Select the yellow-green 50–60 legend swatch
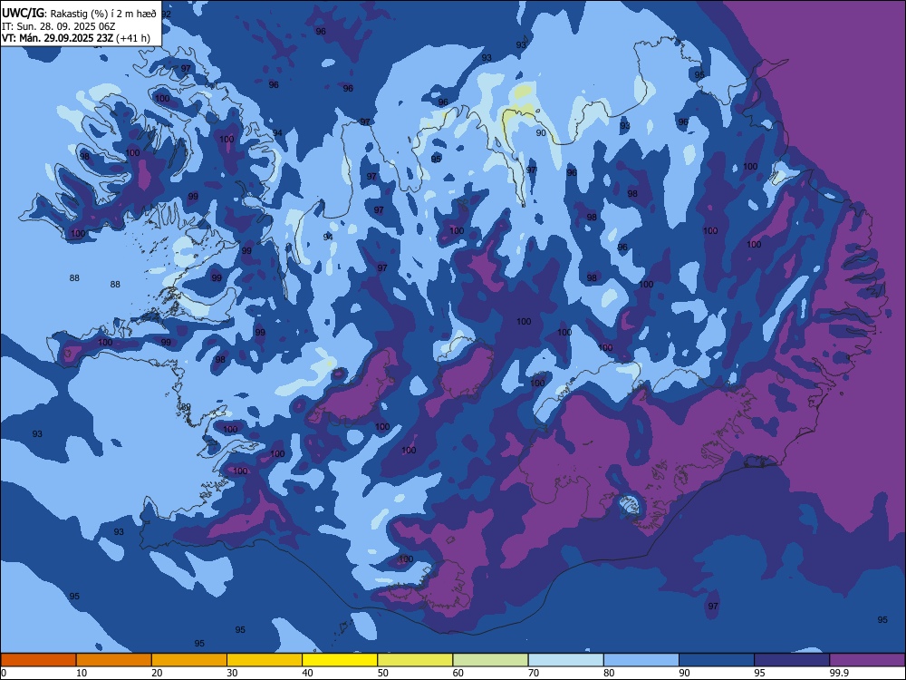 (416, 660)
